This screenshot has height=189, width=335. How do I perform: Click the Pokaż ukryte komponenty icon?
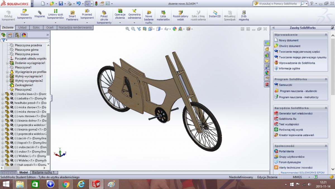(104, 12)
